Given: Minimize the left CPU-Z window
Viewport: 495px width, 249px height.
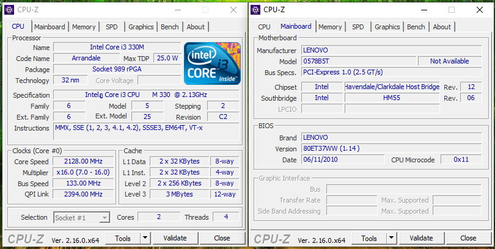Looking at the screenshot, I should [x=178, y=10].
